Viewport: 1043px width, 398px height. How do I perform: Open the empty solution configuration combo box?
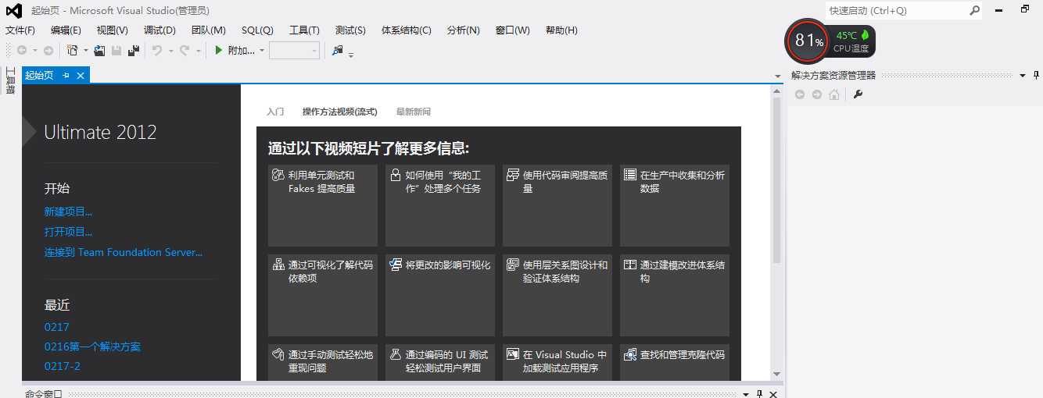[x=294, y=51]
